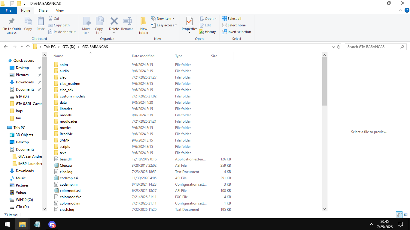Screen dimensions: 410x230
Task: Open Properties in the ribbon
Action: (189, 25)
